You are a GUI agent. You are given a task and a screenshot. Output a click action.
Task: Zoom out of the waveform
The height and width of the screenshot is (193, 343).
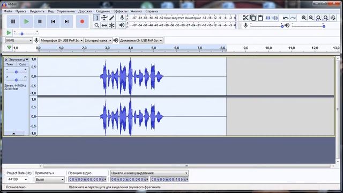pyautogui.click(x=311, y=18)
